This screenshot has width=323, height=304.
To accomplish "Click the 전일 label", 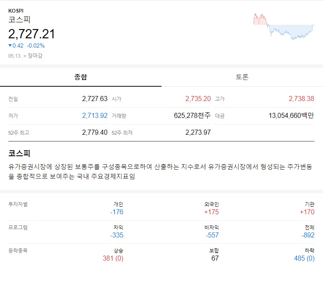I will [13, 99].
